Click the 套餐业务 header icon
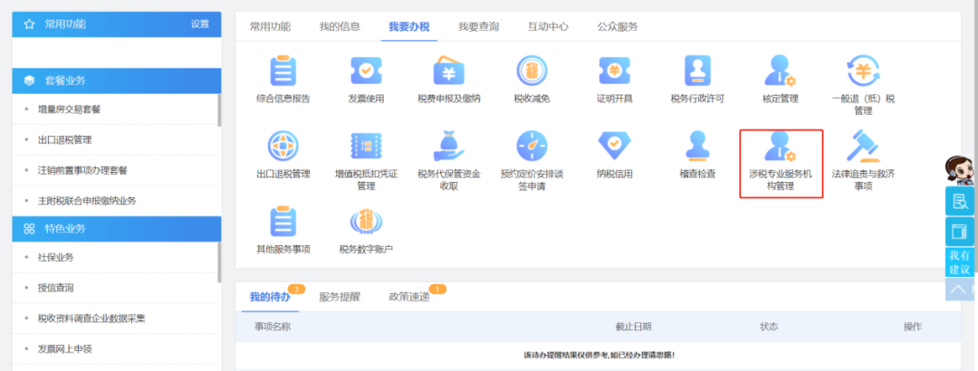Image resolution: width=978 pixels, height=371 pixels. [29, 81]
